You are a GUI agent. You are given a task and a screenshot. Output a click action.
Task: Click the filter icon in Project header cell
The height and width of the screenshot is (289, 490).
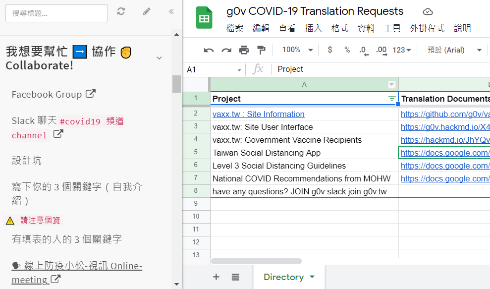(391, 99)
